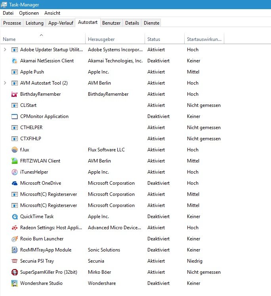The width and height of the screenshot is (271, 296).
Task: Click the AVM Autostart Tool icon
Action: (x=15, y=83)
